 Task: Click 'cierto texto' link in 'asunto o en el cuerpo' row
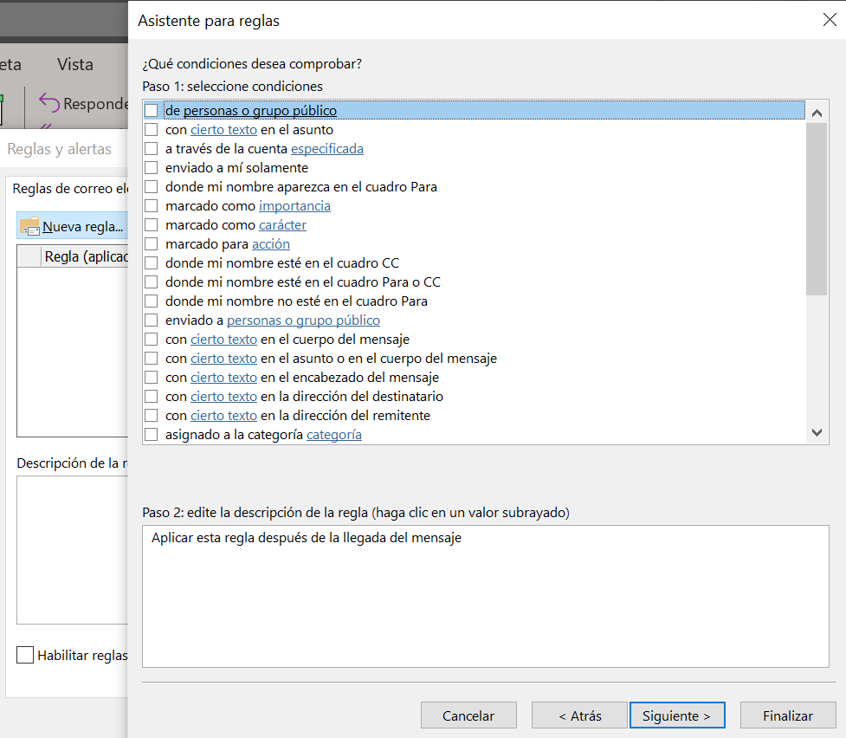(x=224, y=358)
